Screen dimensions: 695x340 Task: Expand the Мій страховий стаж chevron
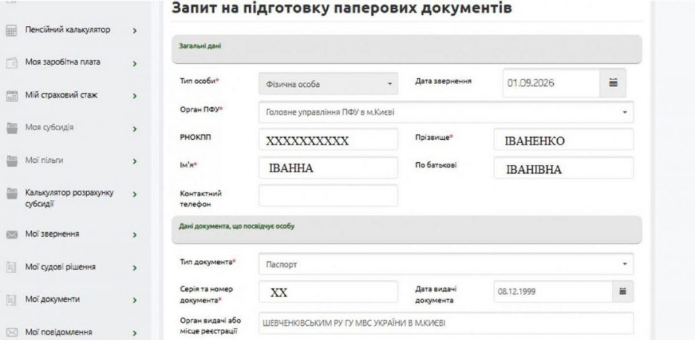pyautogui.click(x=134, y=96)
